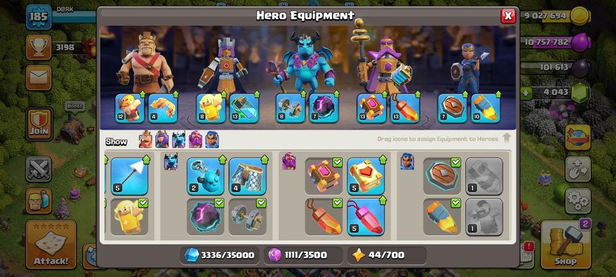Select the Henchmen Puppet equipment level 2

(x=206, y=176)
